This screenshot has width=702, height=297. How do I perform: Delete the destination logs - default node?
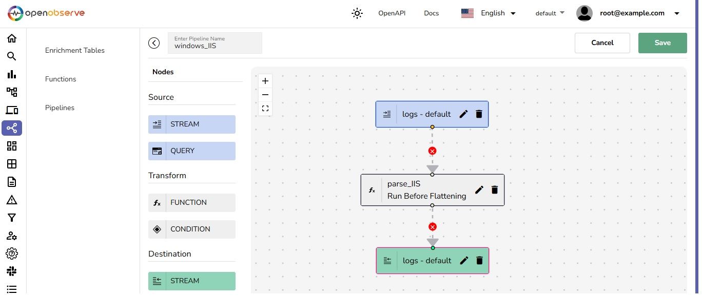click(479, 261)
